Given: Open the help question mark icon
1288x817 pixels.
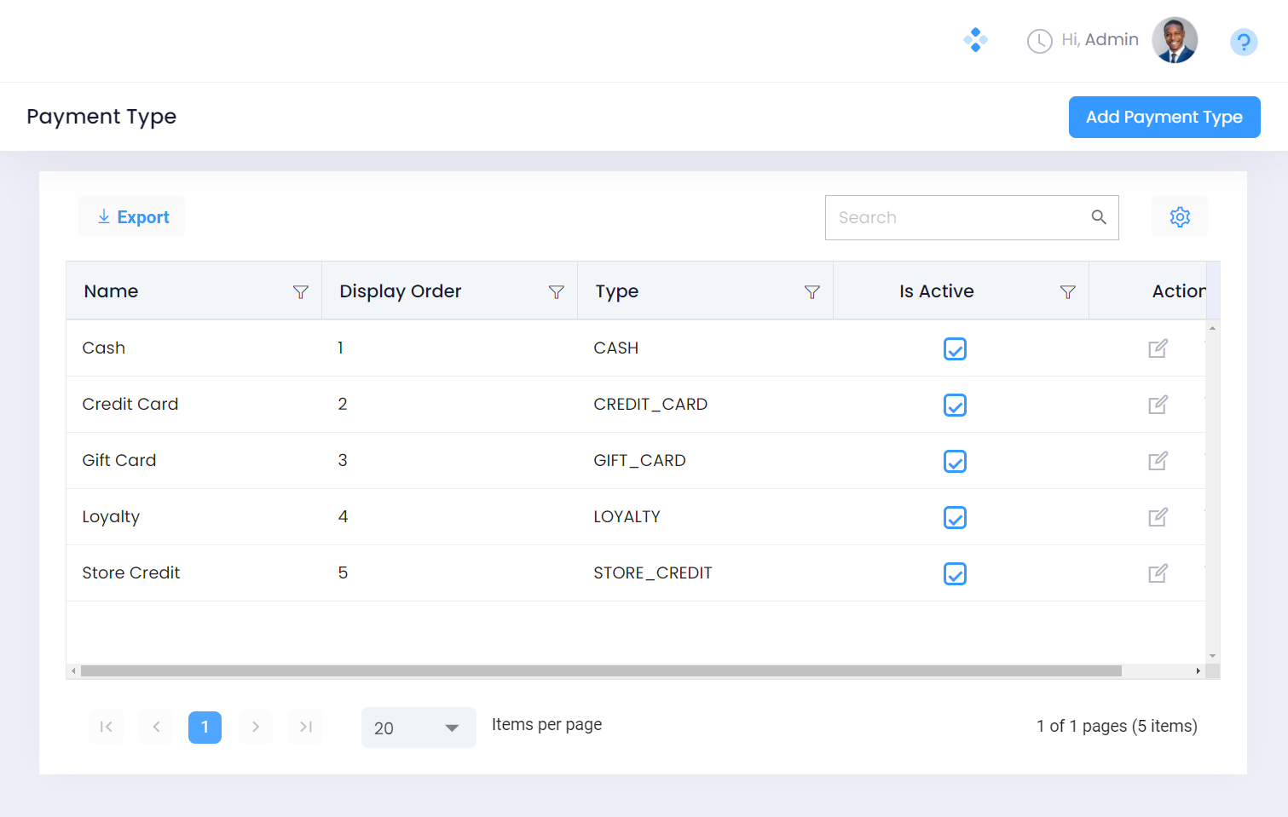Looking at the screenshot, I should pos(1243,42).
